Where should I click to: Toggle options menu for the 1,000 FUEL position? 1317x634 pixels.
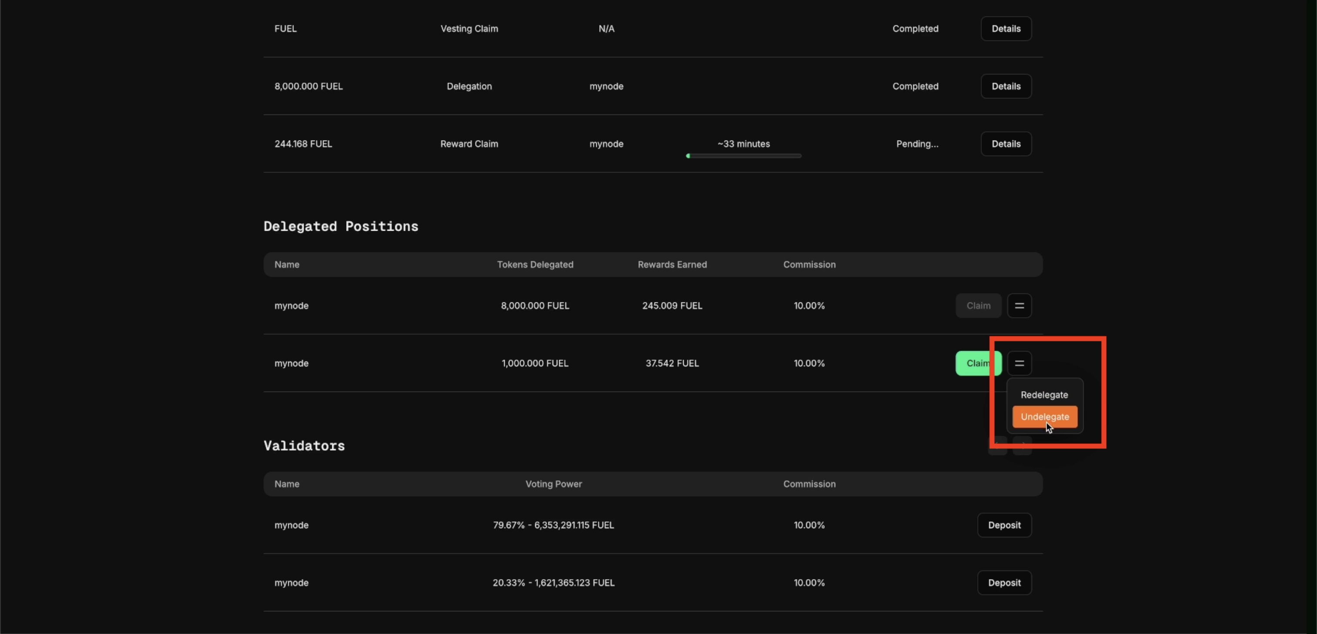pyautogui.click(x=1019, y=363)
